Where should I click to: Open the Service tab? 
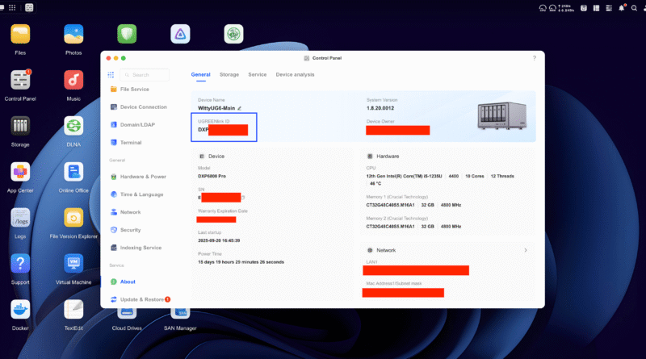pos(258,74)
